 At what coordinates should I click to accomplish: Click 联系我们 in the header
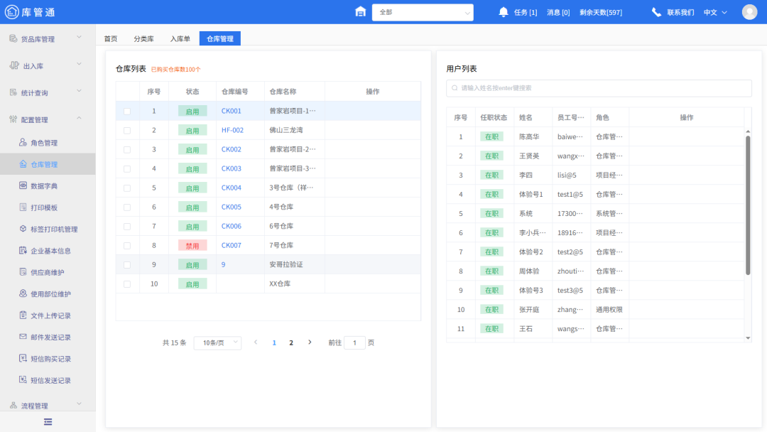point(680,12)
